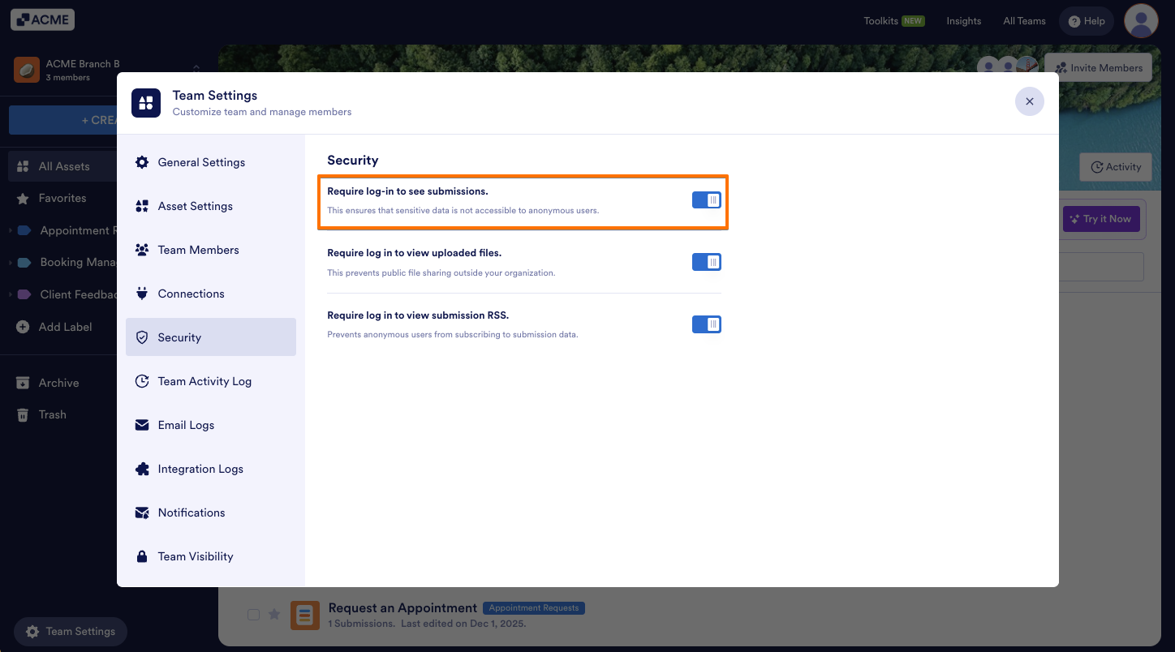Viewport: 1175px width, 652px height.
Task: Click the Trash bin icon in sidebar
Action: (x=23, y=414)
